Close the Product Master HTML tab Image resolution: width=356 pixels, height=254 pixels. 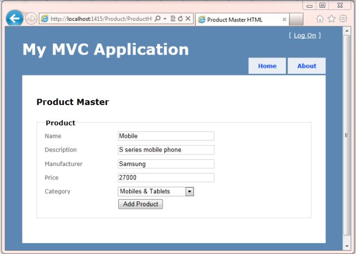pyautogui.click(x=284, y=20)
